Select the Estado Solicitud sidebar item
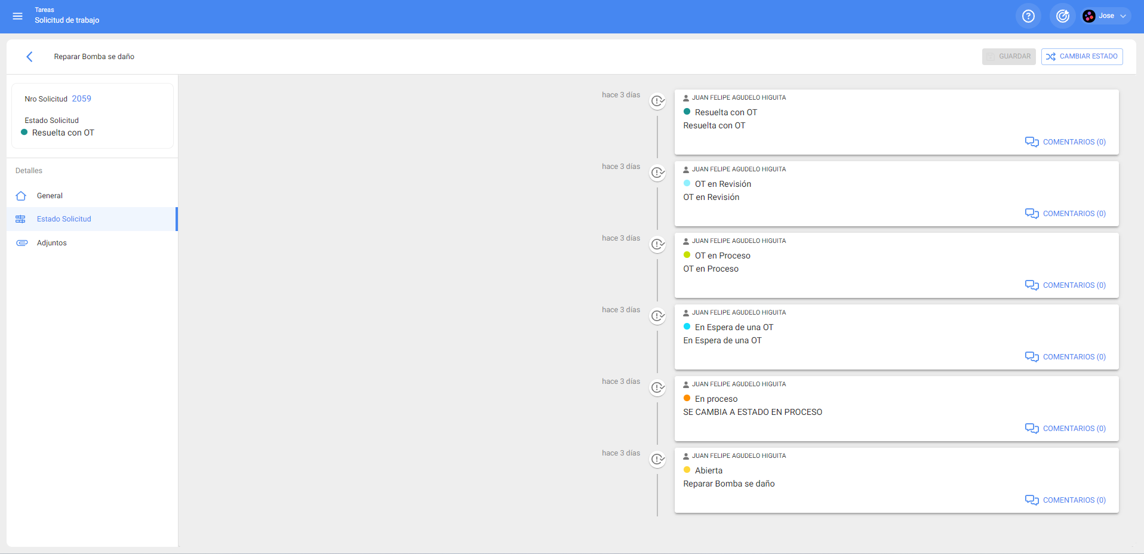The height and width of the screenshot is (554, 1144). [x=64, y=219]
